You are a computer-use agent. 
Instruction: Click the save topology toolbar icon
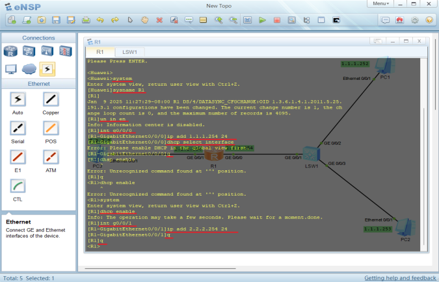coord(56,20)
